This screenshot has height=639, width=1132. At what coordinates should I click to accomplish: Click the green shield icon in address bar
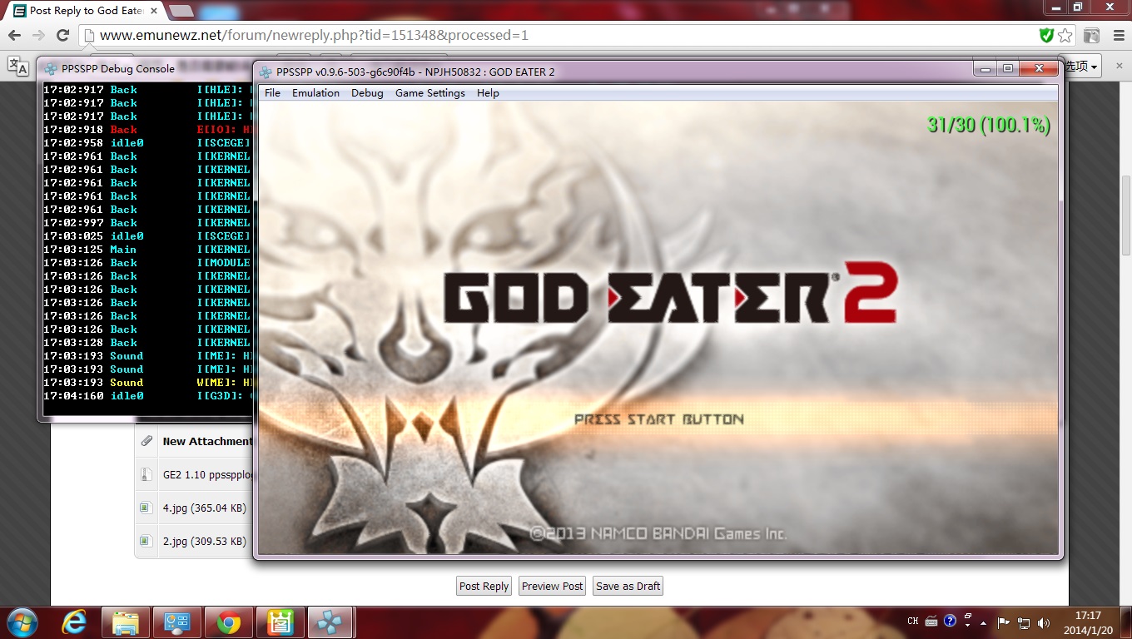coord(1046,36)
